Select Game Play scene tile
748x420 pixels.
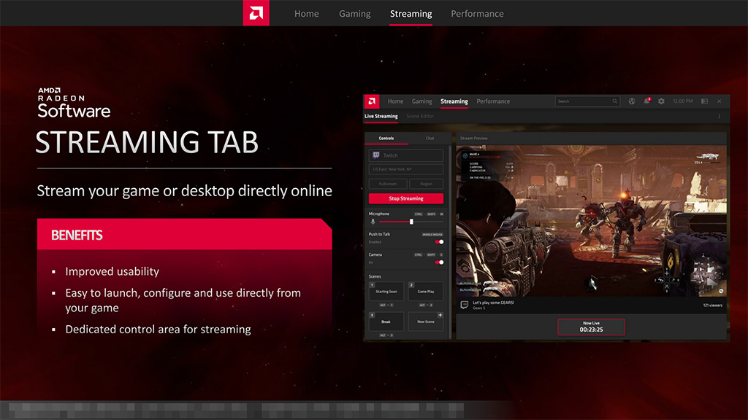(426, 292)
